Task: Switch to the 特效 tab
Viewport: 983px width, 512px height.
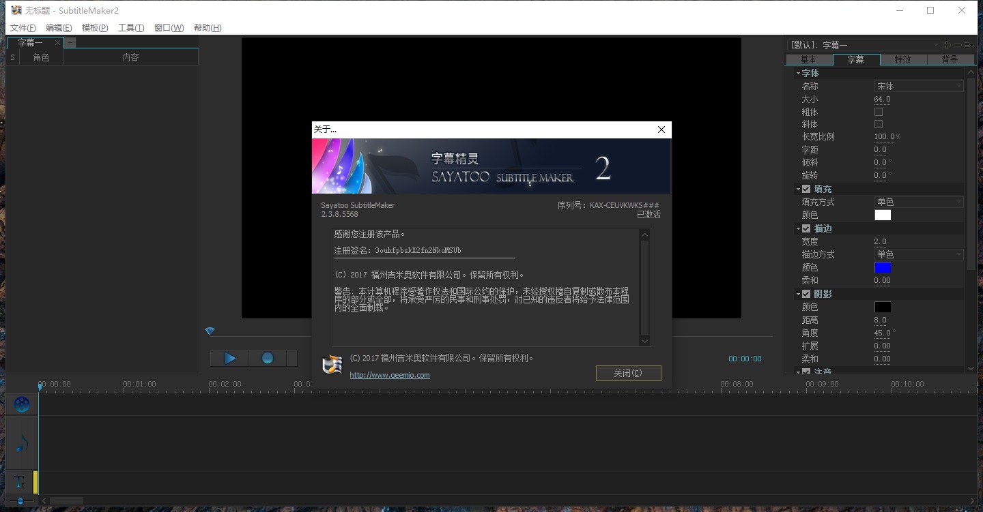Action: pos(902,59)
